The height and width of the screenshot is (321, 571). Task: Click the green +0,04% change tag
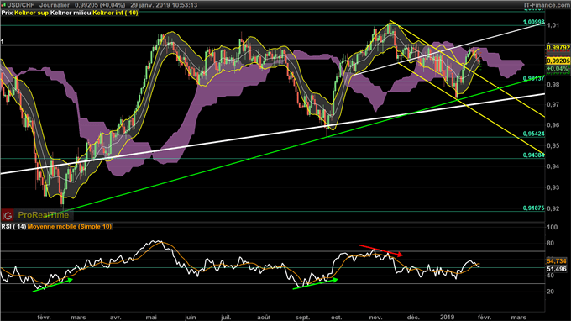[x=558, y=69]
